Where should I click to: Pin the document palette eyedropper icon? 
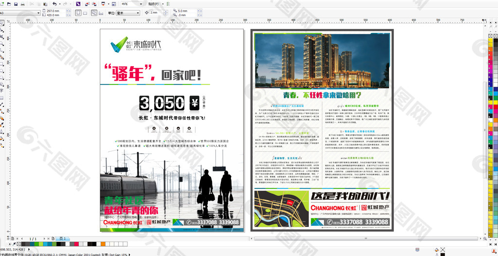point(14,244)
